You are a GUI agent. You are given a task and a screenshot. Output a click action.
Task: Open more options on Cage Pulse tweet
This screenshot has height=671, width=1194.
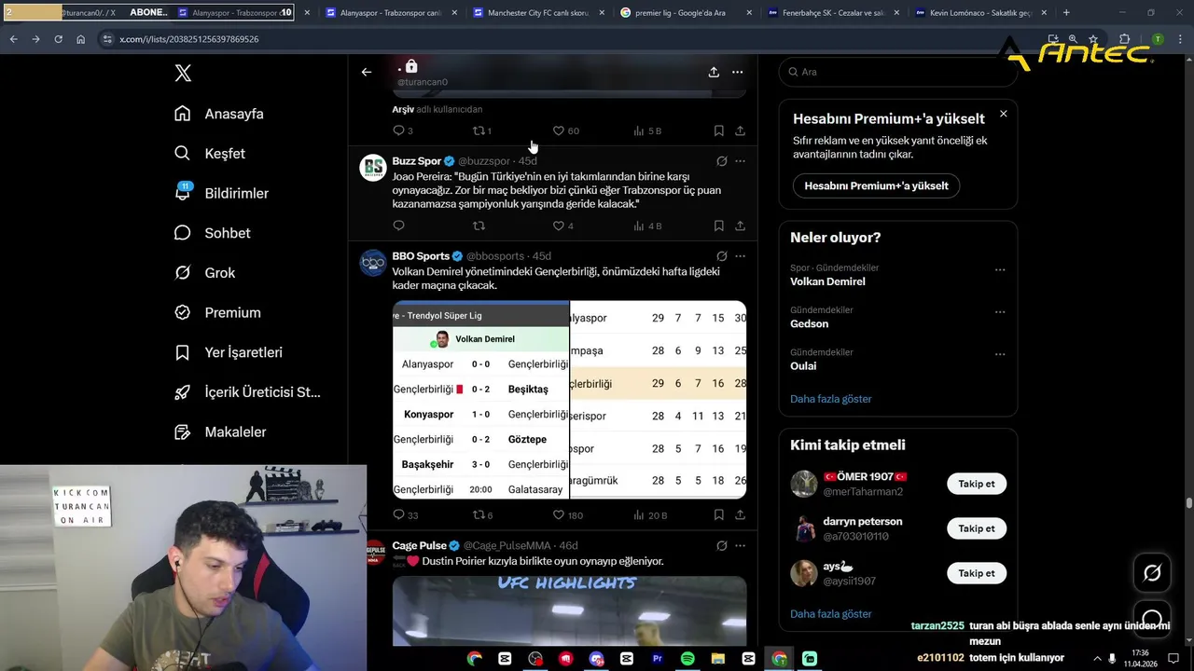click(740, 546)
